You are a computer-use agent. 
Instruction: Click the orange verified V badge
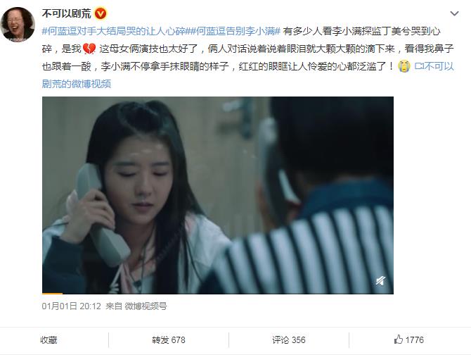(101, 13)
